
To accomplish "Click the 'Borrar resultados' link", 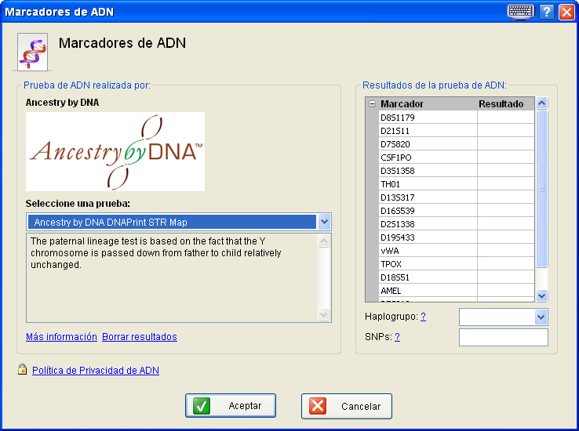I will 140,337.
